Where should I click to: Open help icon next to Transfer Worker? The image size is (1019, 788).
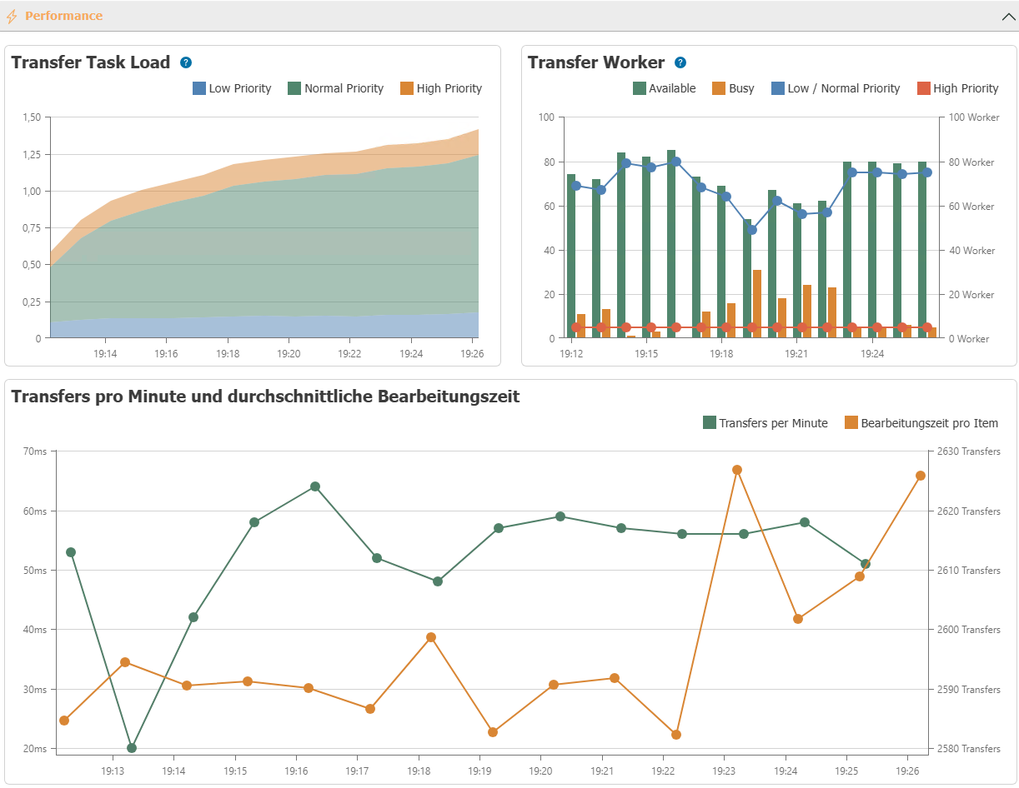(680, 62)
